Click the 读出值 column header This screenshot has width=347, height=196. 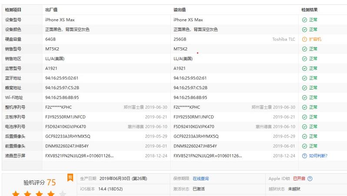179,10
